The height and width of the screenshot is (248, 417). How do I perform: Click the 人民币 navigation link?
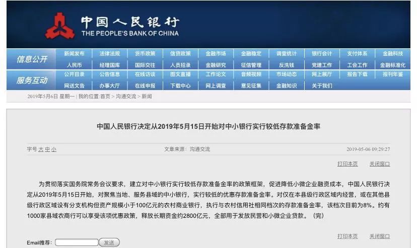point(74,65)
